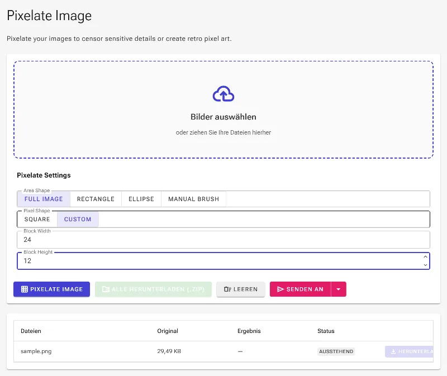Select Rectangle area shape
The image size is (447, 376).
[x=96, y=199]
